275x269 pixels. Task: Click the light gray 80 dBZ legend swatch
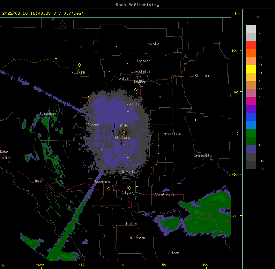251,29
